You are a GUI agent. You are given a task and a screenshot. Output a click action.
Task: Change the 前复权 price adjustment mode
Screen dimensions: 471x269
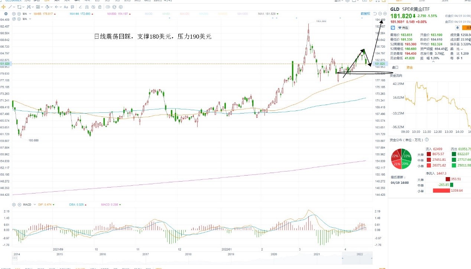click(x=365, y=14)
